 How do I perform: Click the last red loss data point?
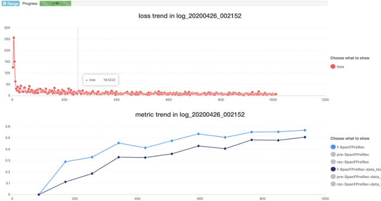pyautogui.click(x=275, y=95)
